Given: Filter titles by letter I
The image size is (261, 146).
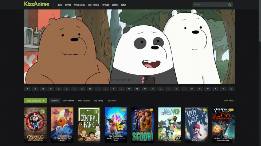Looking at the screenshot, I should tap(98, 89).
